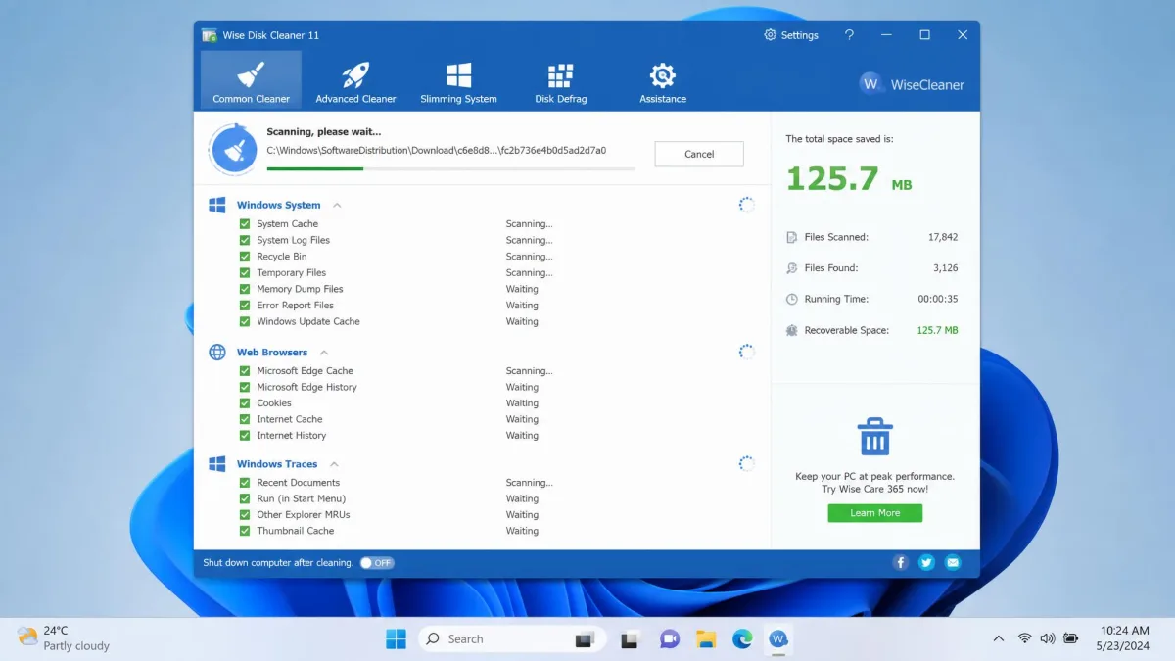Screen dimensions: 1175x661
Task: Open the Windows Start menu
Action: (396, 639)
